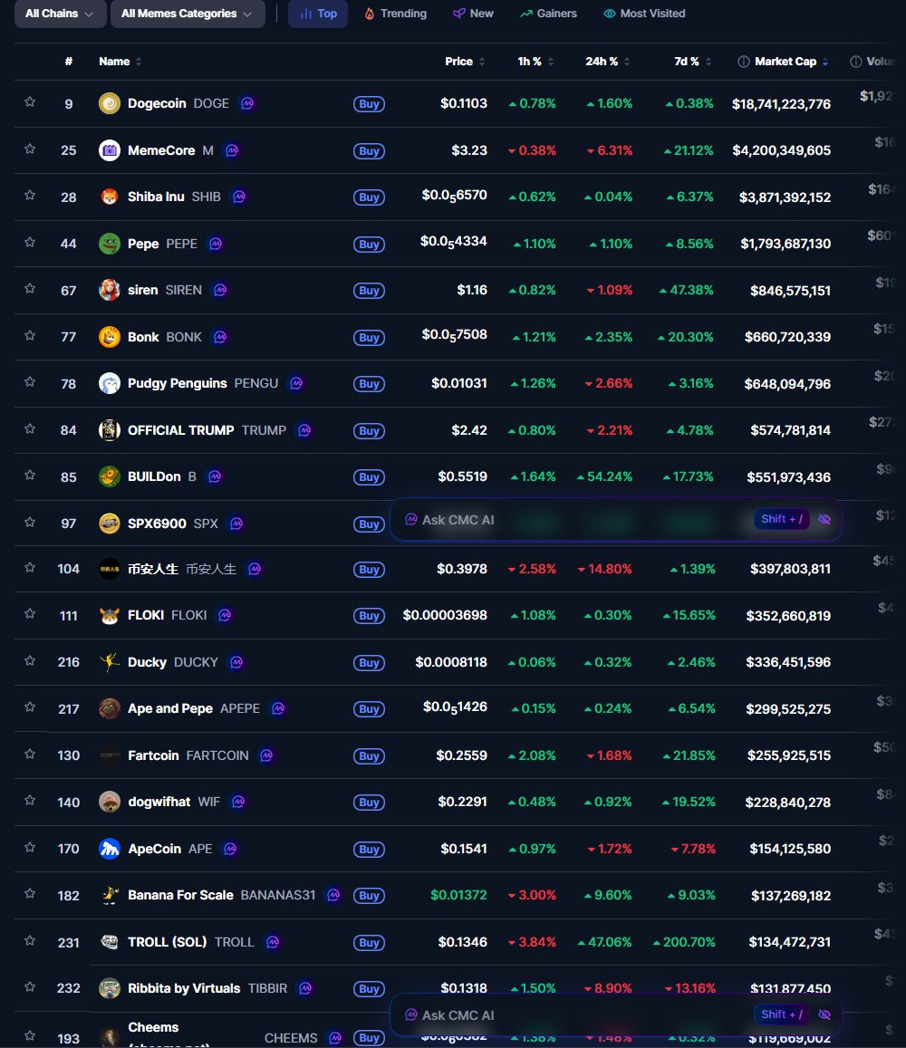Click TROLL 7d change 200.70%
The height and width of the screenshot is (1048, 906).
[684, 942]
